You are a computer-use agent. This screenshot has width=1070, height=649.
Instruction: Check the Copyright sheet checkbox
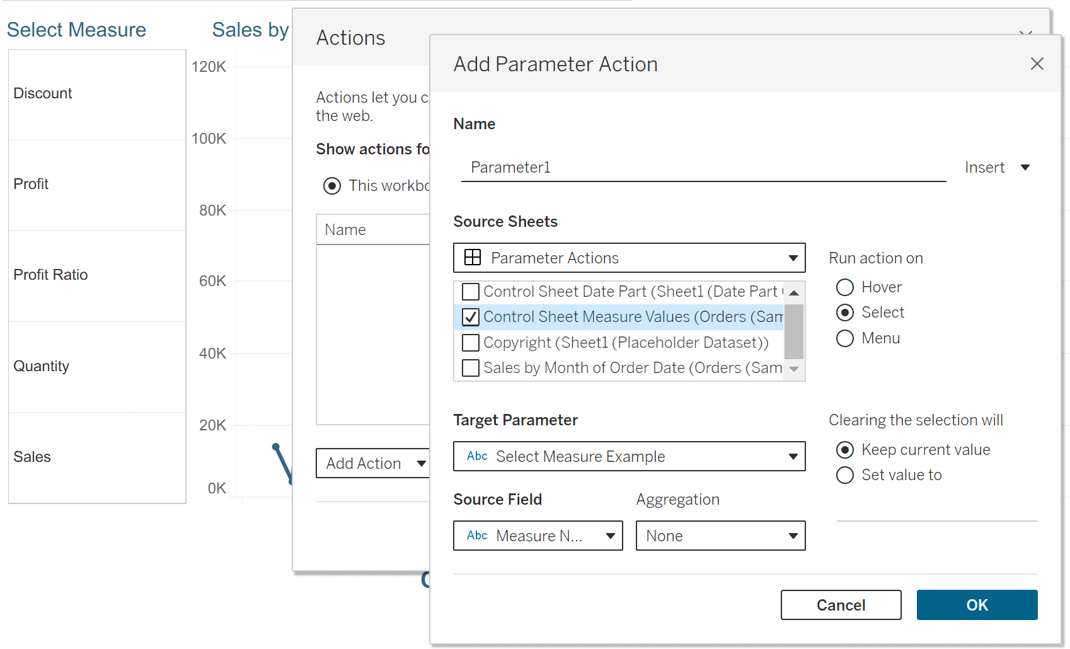point(471,343)
